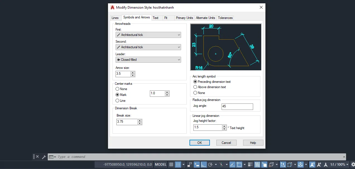The width and height of the screenshot is (355, 169).
Task: Toggle lineweight display icon
Action: [250, 165]
